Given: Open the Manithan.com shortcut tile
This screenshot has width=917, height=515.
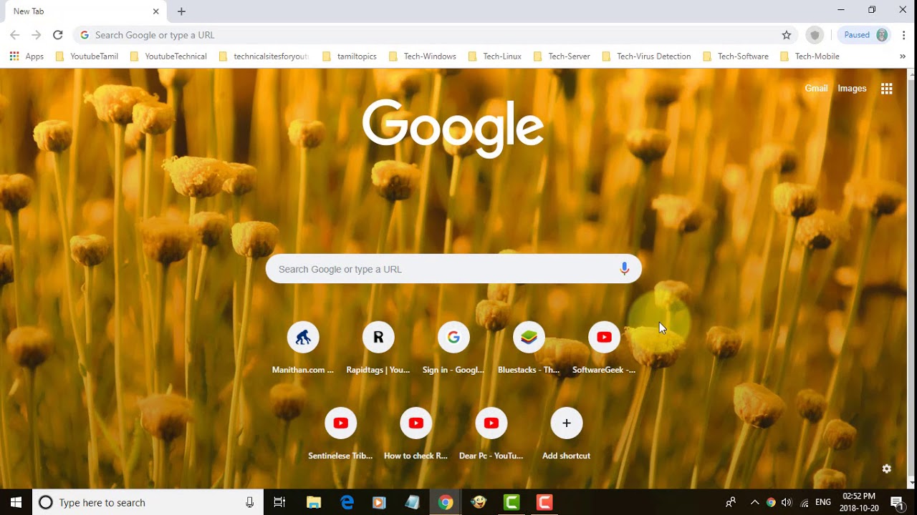Looking at the screenshot, I should coord(303,348).
